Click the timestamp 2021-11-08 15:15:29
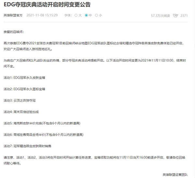 (x=42, y=15)
